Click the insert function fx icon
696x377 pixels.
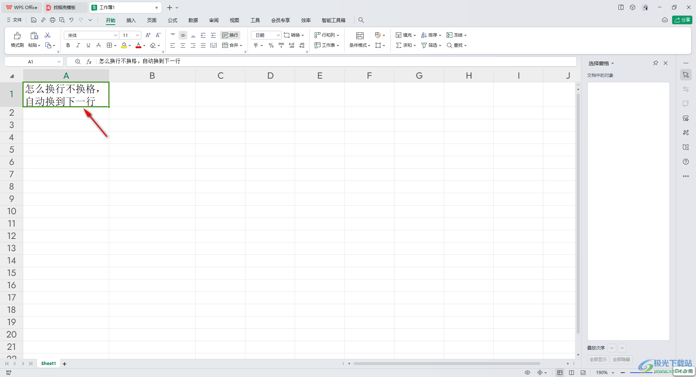[x=89, y=62]
